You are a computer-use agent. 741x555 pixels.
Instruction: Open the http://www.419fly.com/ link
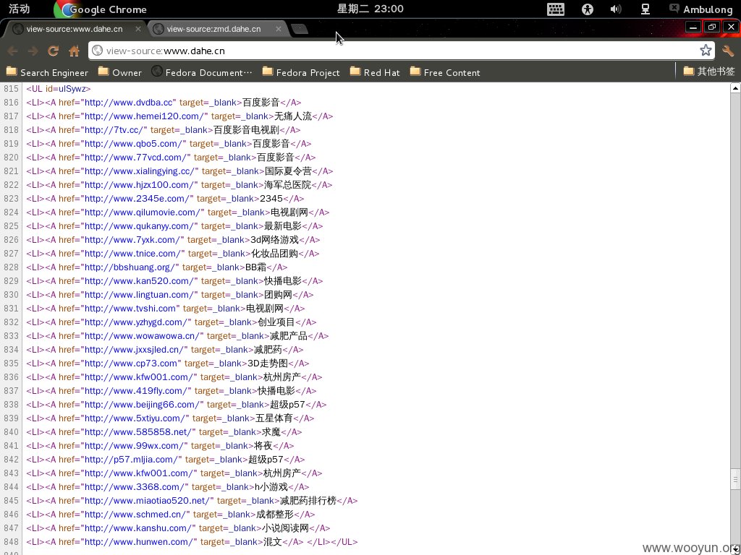pyautogui.click(x=136, y=390)
